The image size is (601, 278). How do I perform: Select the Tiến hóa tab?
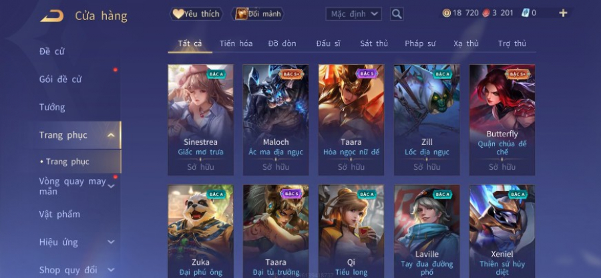(x=236, y=43)
